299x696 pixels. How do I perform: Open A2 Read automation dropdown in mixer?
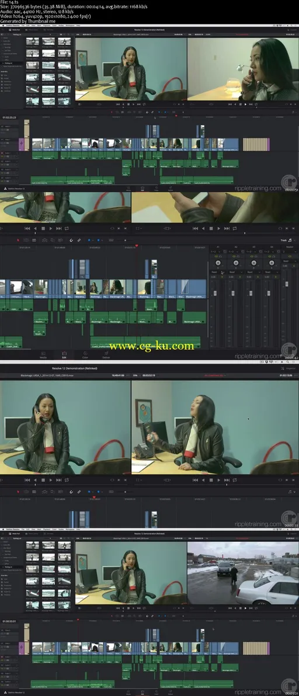click(x=235, y=272)
